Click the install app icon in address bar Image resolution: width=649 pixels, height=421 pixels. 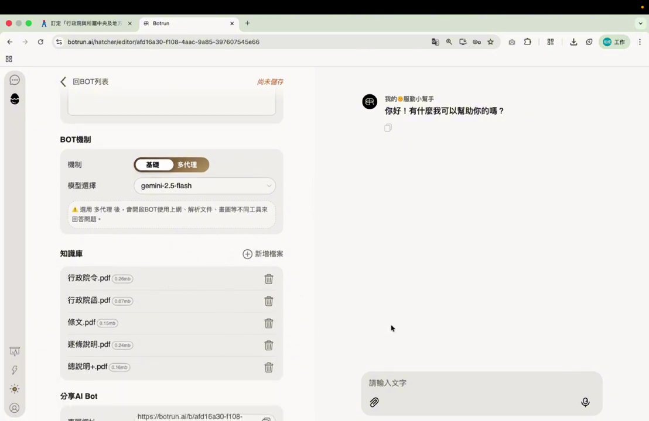tap(463, 42)
